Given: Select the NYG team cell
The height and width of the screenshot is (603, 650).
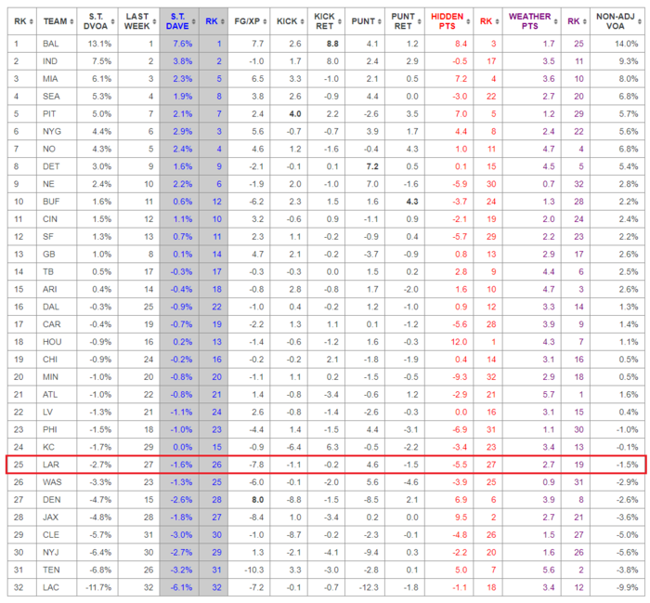Looking at the screenshot, I should coord(57,131).
